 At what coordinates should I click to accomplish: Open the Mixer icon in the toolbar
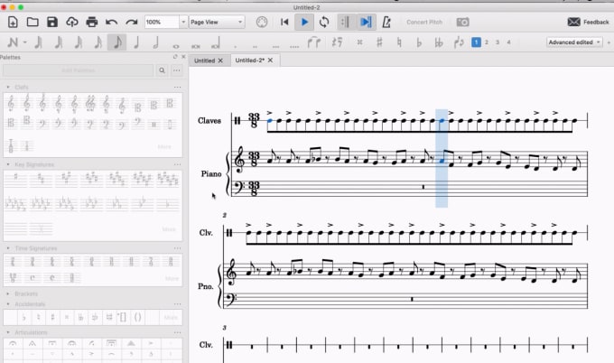point(262,21)
